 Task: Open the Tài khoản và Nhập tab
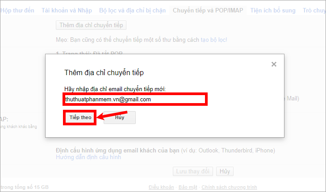click(x=67, y=10)
